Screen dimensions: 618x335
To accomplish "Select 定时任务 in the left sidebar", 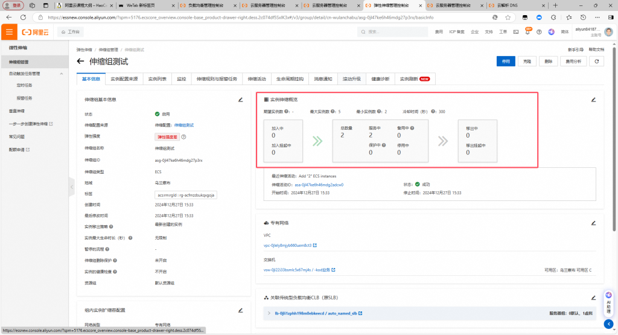I will coord(25,85).
